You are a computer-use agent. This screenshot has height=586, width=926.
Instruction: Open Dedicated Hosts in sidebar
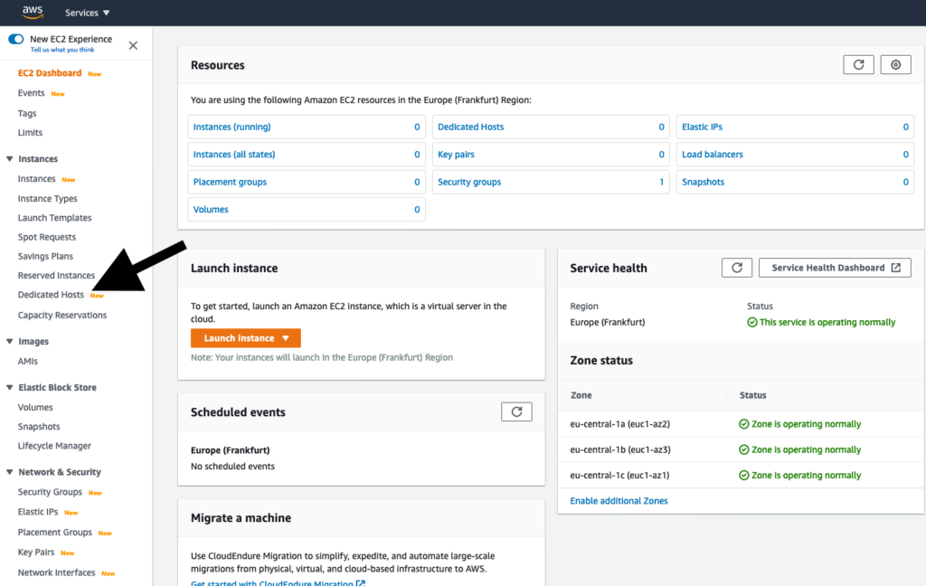(x=51, y=295)
